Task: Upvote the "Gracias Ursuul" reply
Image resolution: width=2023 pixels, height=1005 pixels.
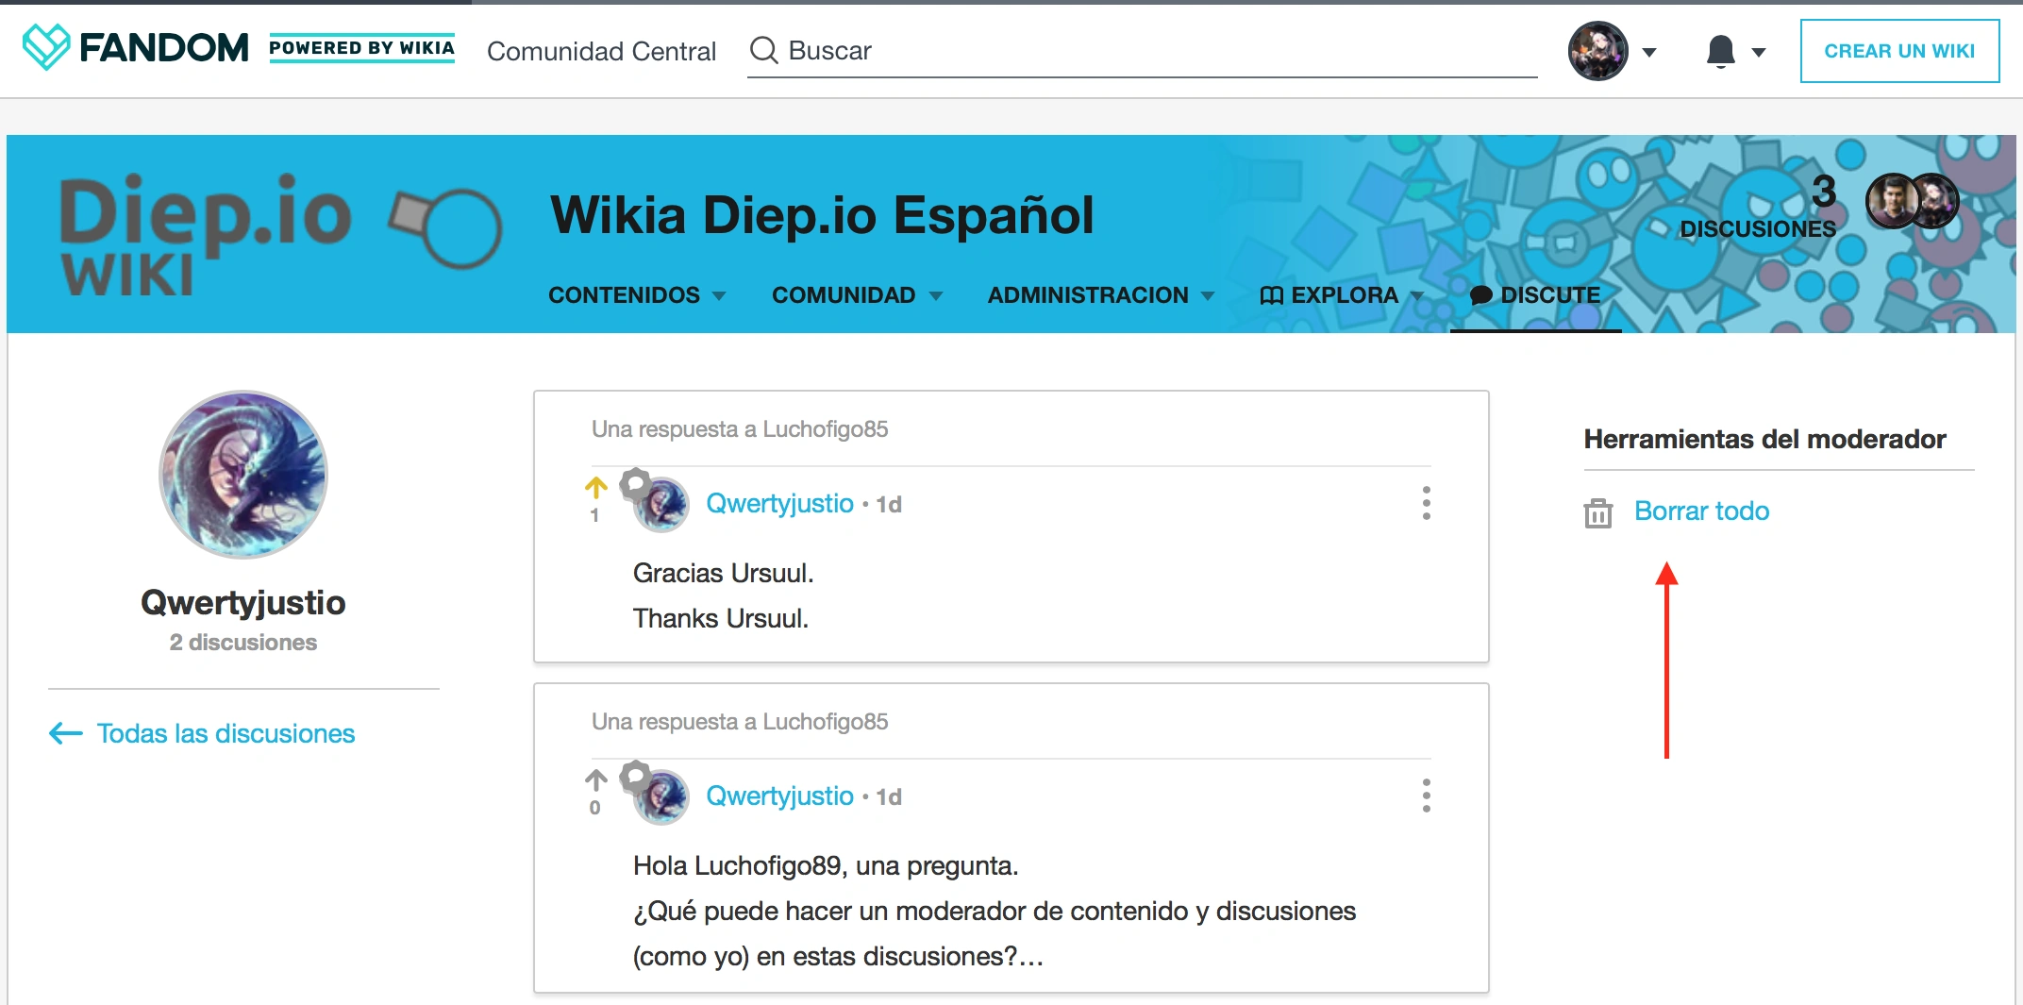Action: pyautogui.click(x=595, y=488)
